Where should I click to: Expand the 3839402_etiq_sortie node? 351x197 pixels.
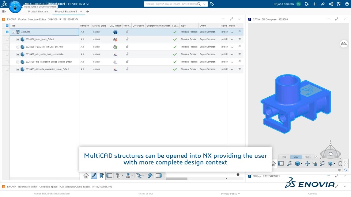[18, 54]
